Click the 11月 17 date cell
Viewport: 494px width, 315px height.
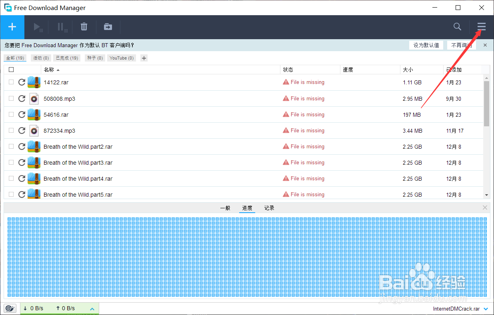click(455, 131)
